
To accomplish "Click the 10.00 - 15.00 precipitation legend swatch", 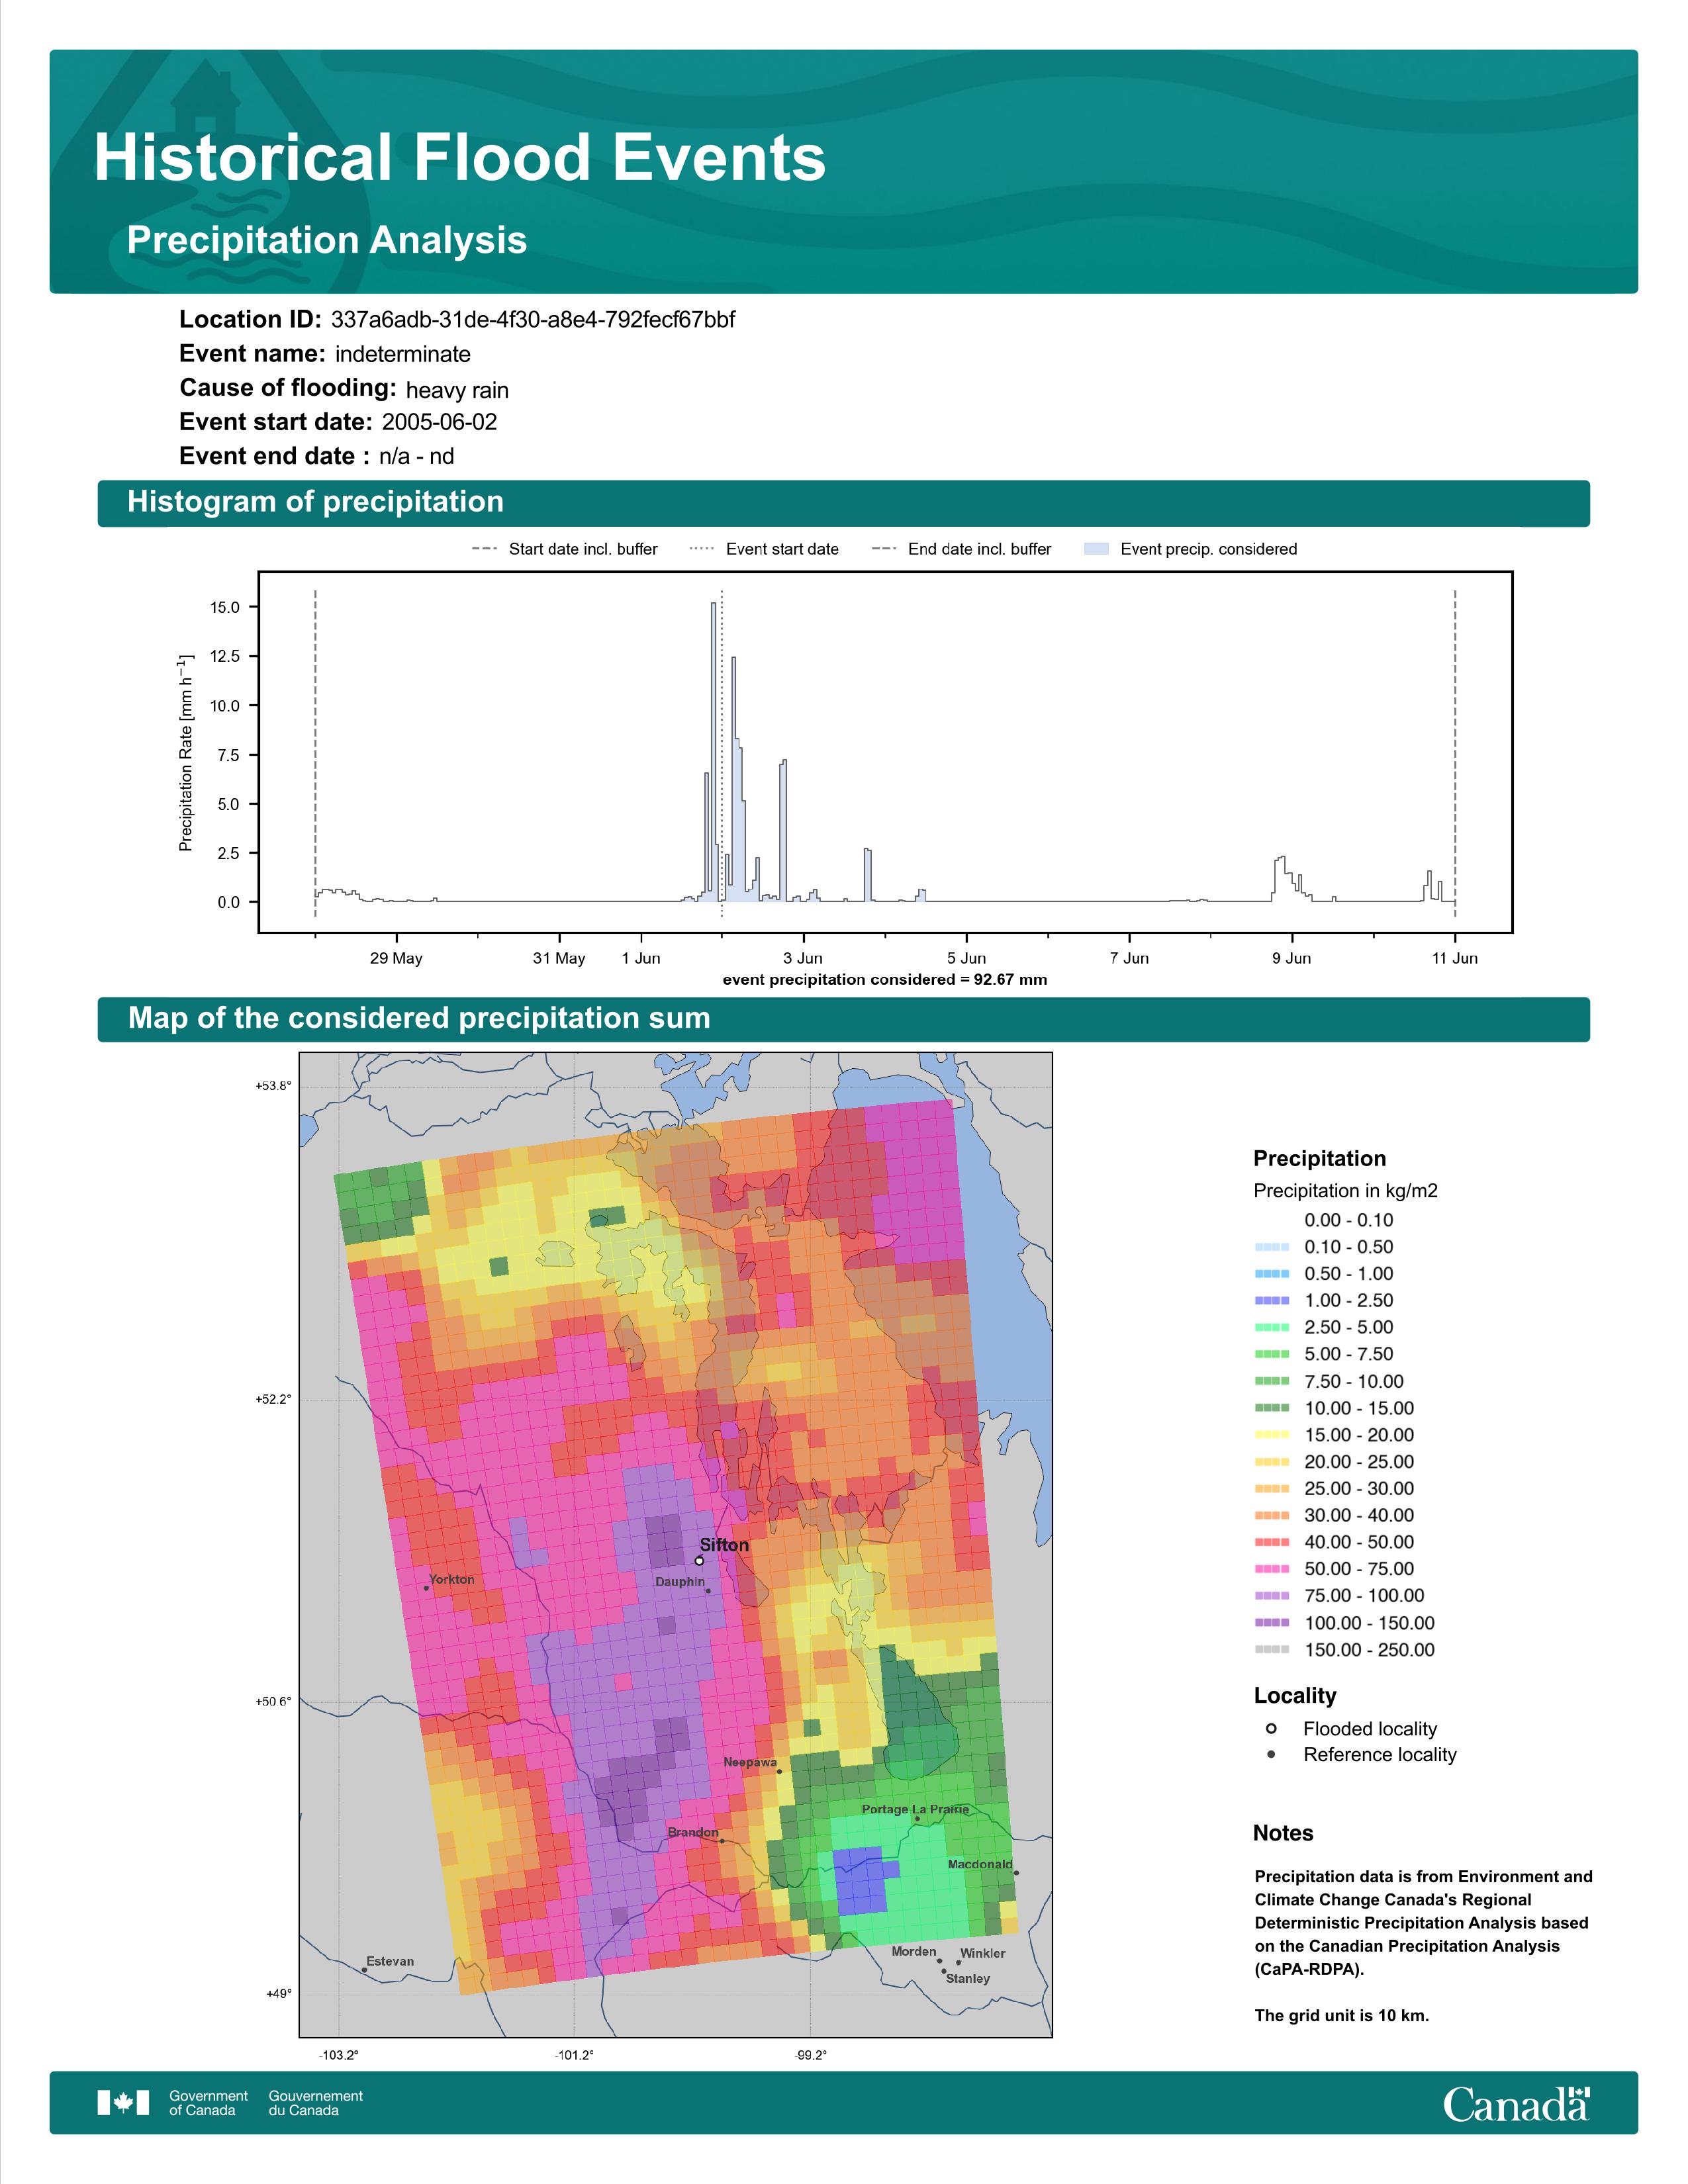I will click(x=1272, y=1408).
